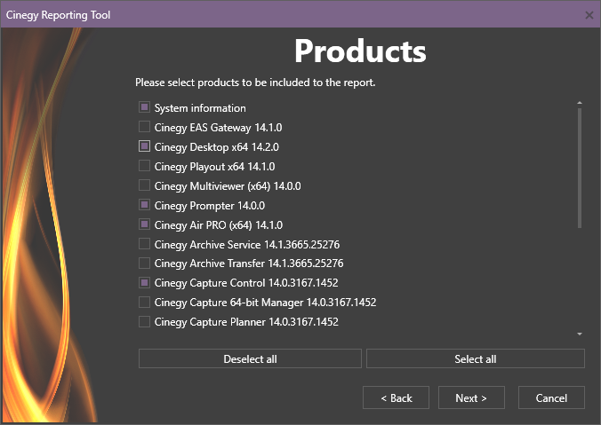Click the scrollbar up arrow
This screenshot has height=425, width=601.
[580, 103]
